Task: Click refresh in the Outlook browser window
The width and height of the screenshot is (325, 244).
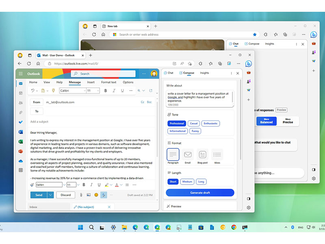Action: 29,63
